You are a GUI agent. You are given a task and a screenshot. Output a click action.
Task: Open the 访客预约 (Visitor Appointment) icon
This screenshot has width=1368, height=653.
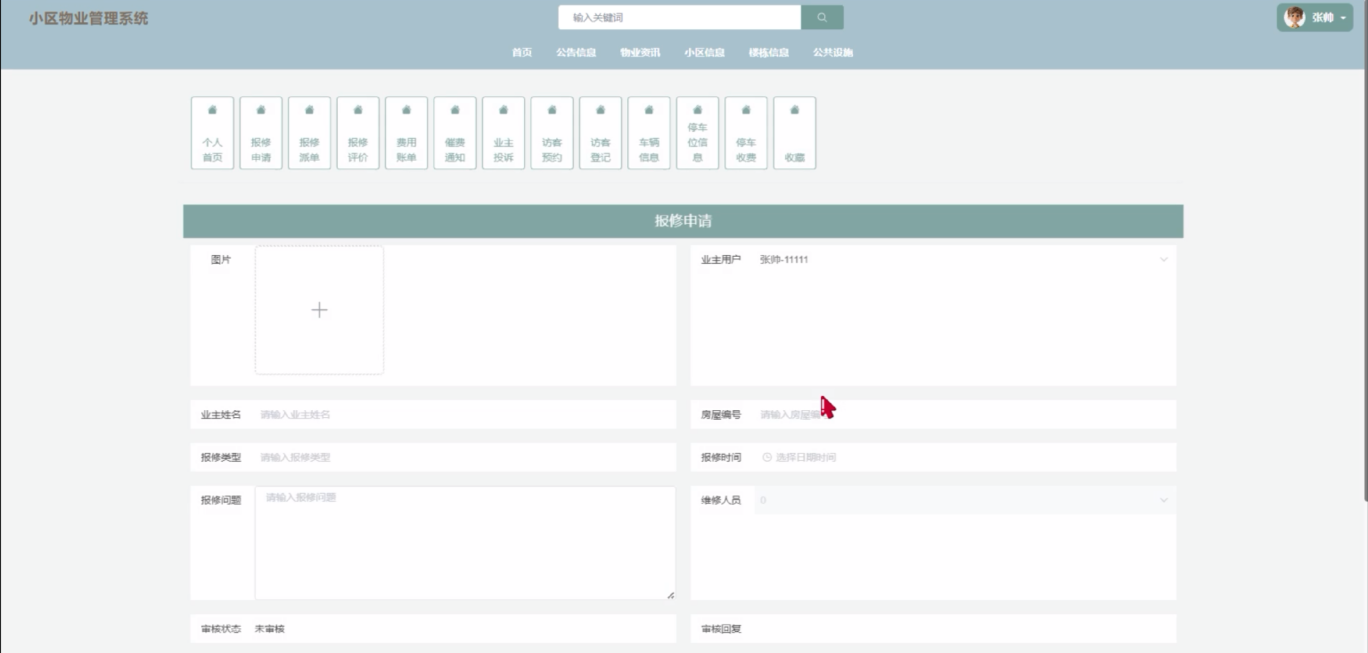(552, 133)
